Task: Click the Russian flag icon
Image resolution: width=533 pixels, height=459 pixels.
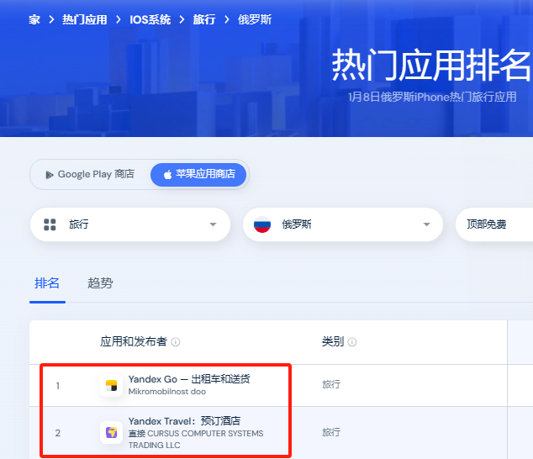Action: [x=262, y=224]
